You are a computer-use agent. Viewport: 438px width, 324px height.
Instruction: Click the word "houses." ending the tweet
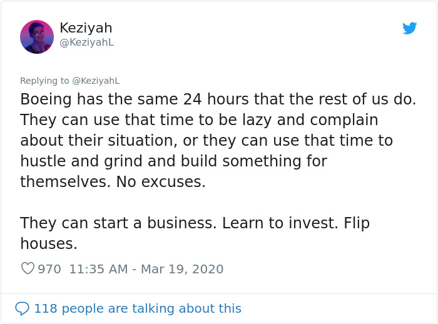pyautogui.click(x=49, y=243)
